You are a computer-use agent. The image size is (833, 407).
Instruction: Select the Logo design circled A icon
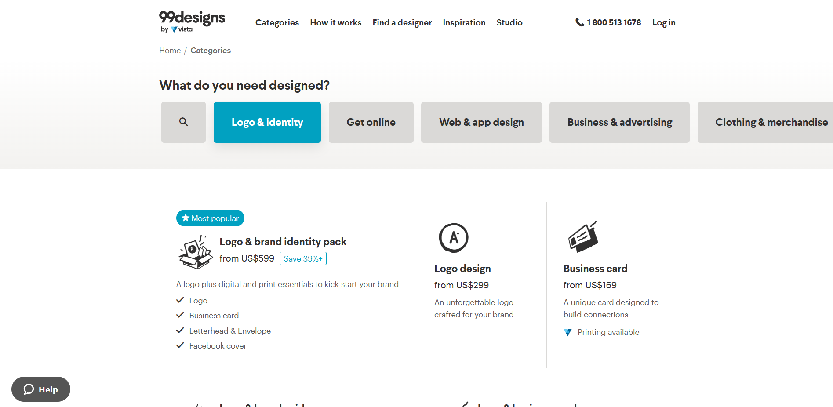point(454,238)
